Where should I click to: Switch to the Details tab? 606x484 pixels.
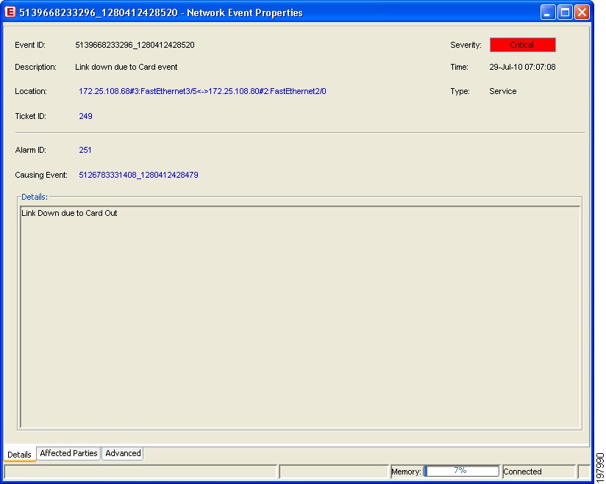[19, 455]
